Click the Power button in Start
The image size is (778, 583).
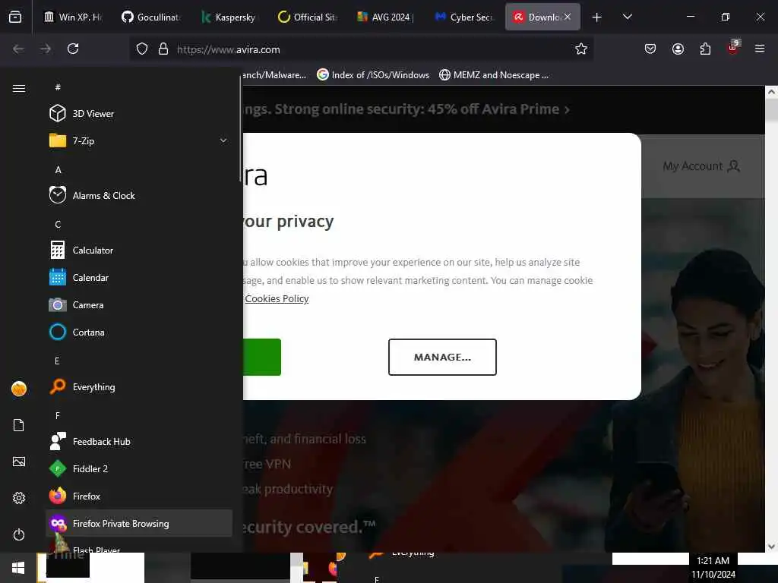19,534
